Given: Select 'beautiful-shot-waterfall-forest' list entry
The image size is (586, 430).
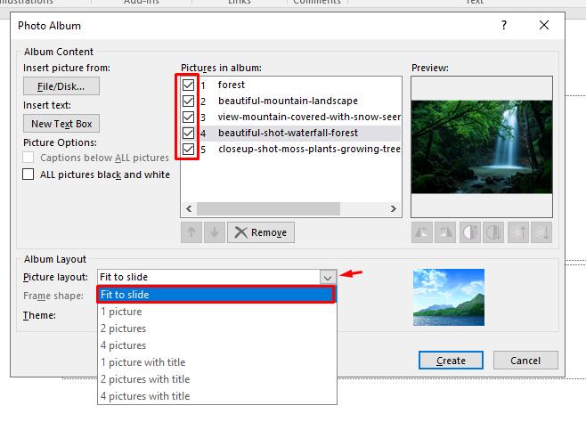Looking at the screenshot, I should (288, 133).
